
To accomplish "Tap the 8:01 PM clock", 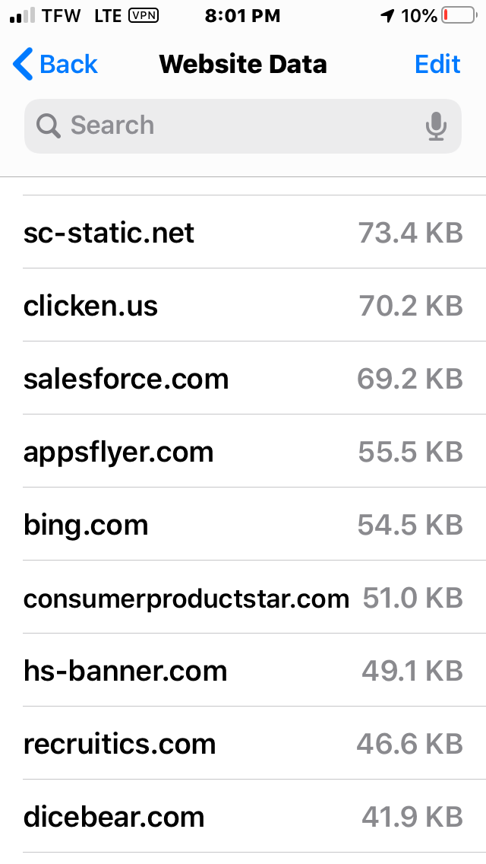I will (243, 16).
